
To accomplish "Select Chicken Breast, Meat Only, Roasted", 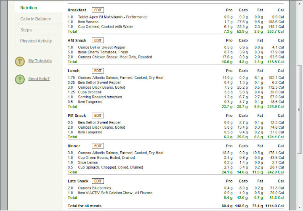I will coord(175,57).
